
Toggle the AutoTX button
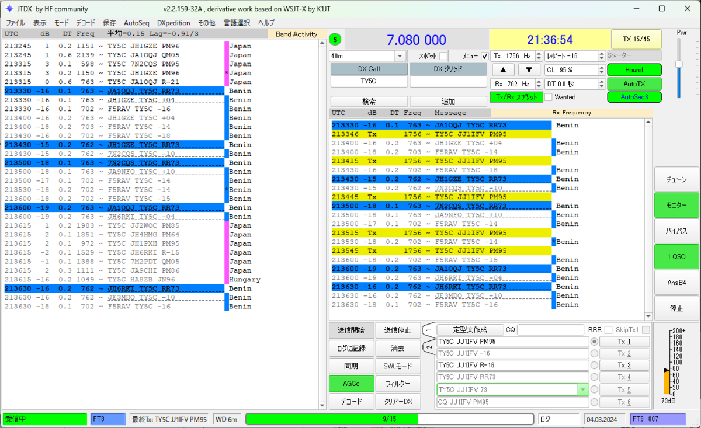click(634, 83)
